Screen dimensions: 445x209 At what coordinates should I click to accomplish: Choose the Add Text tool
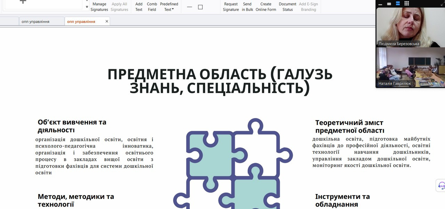point(139,7)
